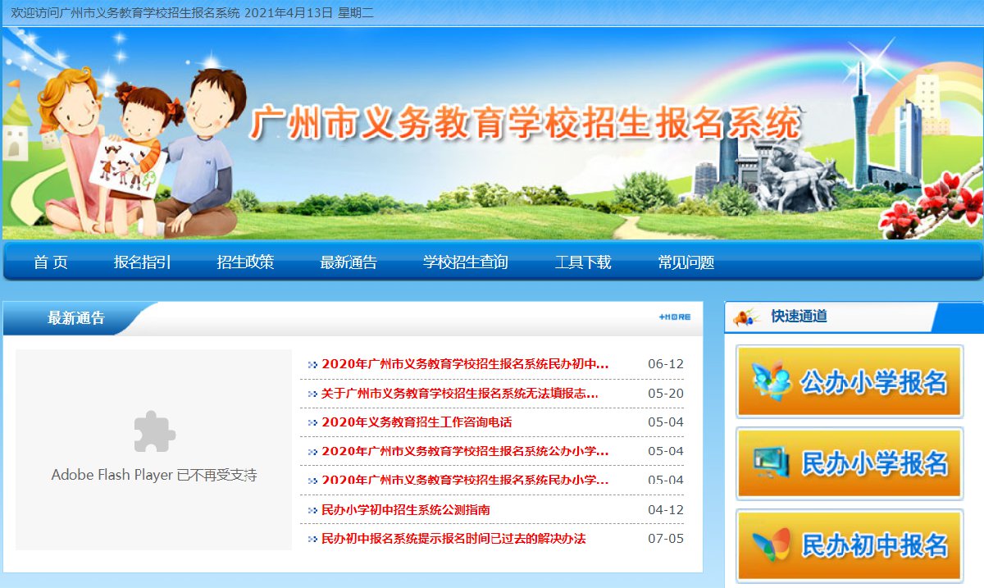Click the date 04-12 in the notice list

point(665,509)
